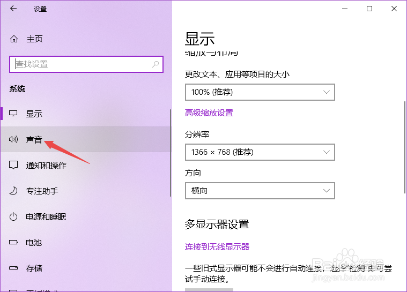Viewport: 407px width, 292px height.
Task: Open the Home (主页) icon
Action: pyautogui.click(x=14, y=39)
